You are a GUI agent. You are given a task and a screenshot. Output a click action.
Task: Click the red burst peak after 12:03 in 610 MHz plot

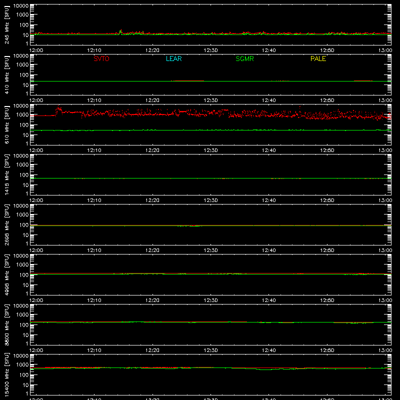coord(58,108)
